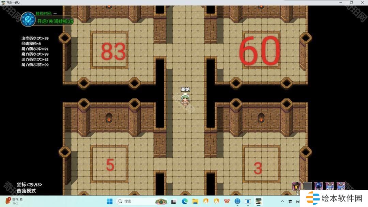Click 回魂秘药×8 in the item list
The height and width of the screenshot is (207, 368).
point(31,44)
